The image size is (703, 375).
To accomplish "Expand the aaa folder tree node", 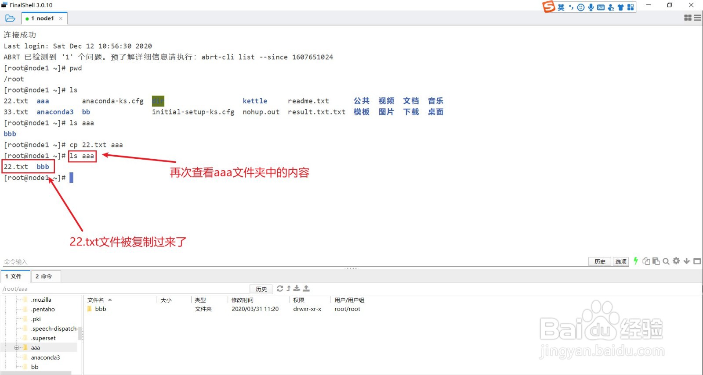I will [17, 348].
